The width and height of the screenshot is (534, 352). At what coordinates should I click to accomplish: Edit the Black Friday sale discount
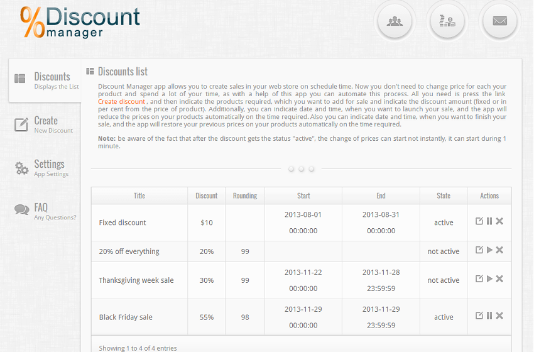[x=479, y=316]
